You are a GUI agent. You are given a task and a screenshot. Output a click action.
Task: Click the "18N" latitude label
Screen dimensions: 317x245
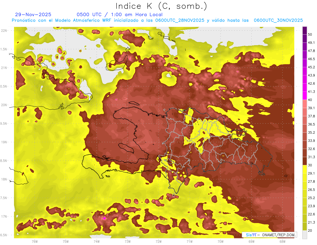tap(4, 179)
